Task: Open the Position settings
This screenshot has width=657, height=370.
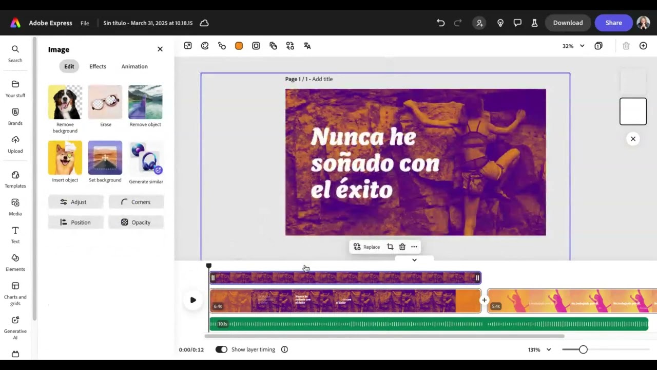Action: (76, 223)
